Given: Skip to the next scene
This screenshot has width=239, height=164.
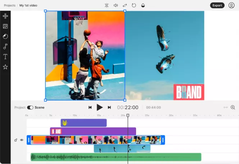Looking at the screenshot, I should point(109,108).
